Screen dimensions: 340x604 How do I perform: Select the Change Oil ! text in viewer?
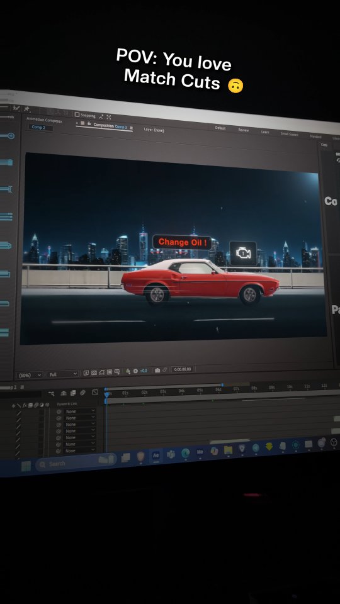pyautogui.click(x=183, y=242)
